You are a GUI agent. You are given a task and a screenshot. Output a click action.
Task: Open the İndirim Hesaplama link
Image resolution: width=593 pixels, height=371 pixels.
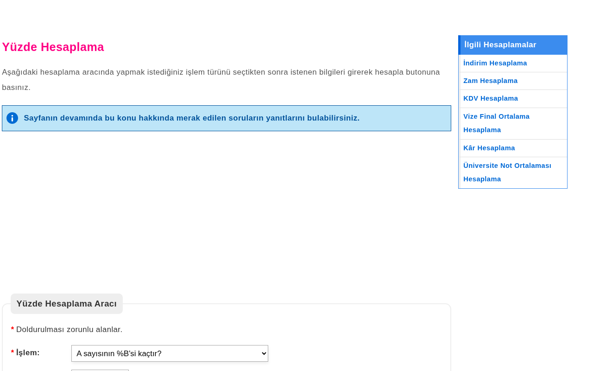pos(495,63)
